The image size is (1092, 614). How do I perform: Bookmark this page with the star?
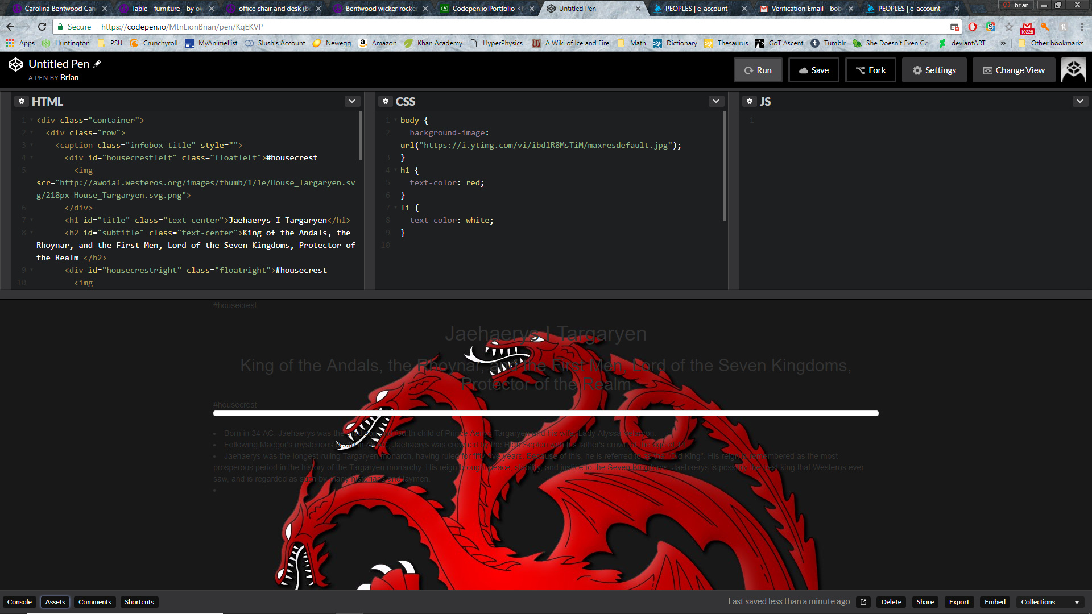1008,27
